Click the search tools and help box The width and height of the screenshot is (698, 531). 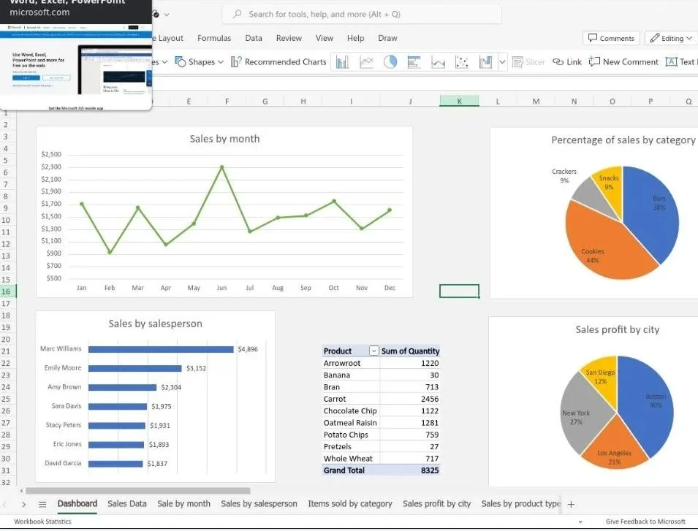coord(362,14)
